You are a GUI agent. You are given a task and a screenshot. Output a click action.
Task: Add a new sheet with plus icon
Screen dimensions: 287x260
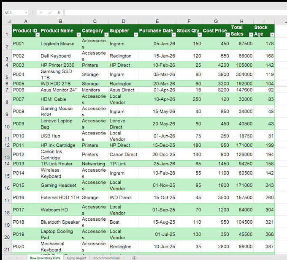(x=134, y=258)
